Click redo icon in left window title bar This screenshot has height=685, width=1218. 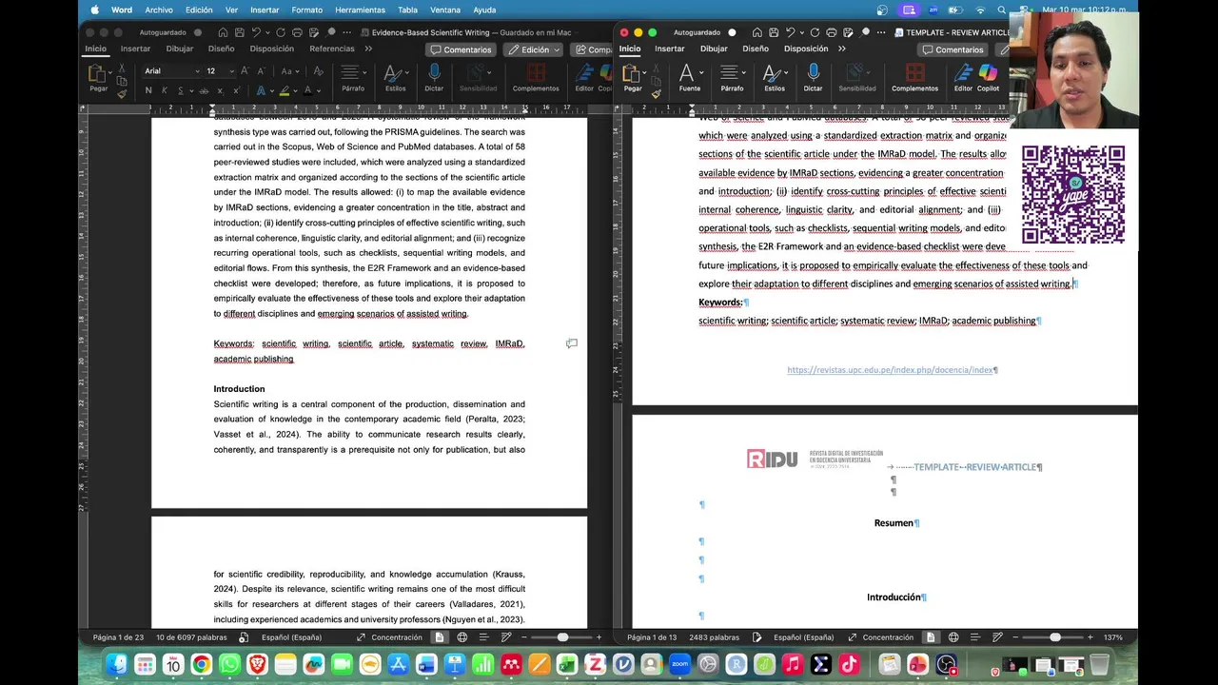[280, 32]
